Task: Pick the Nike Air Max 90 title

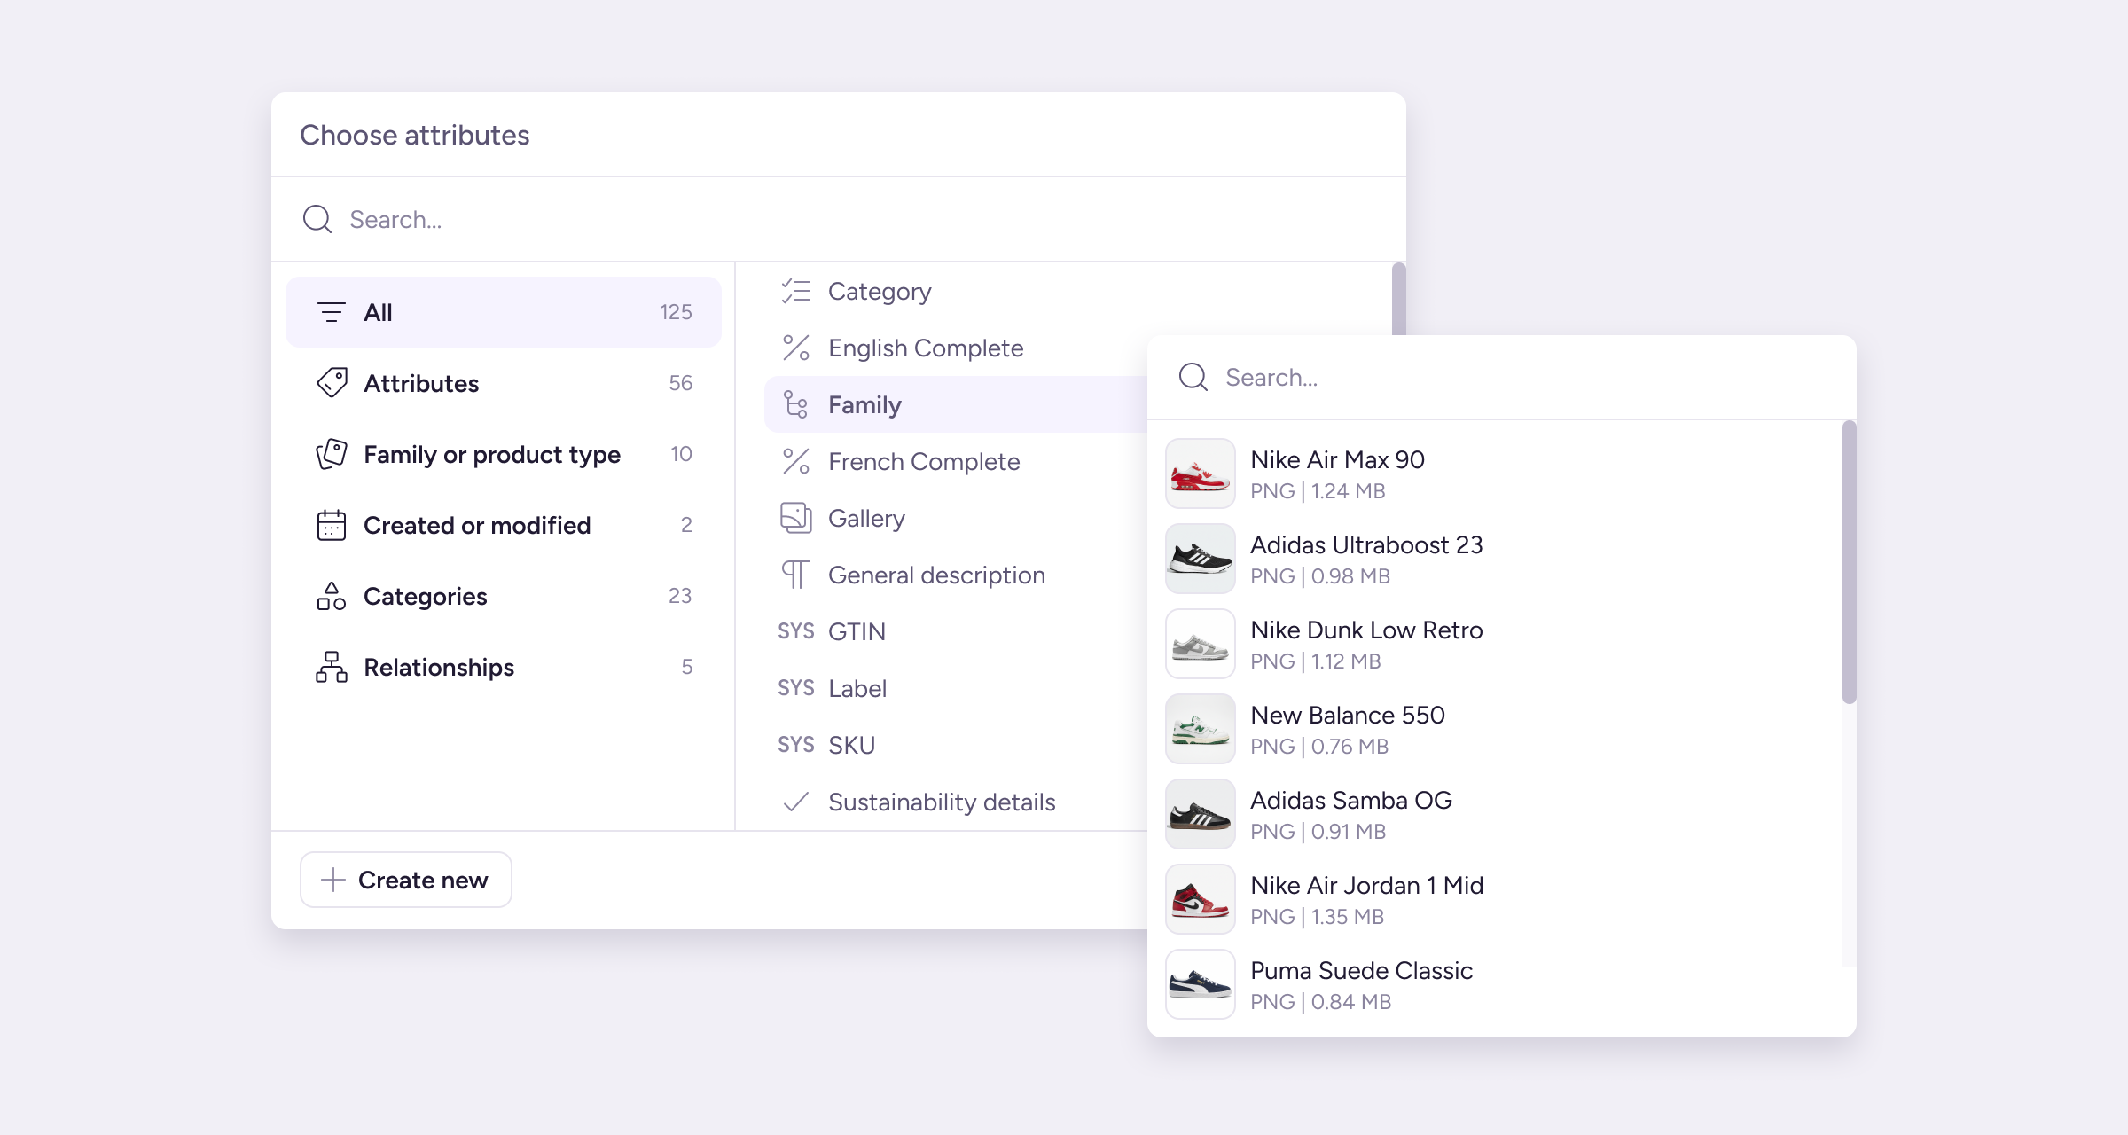Action: 1337,459
